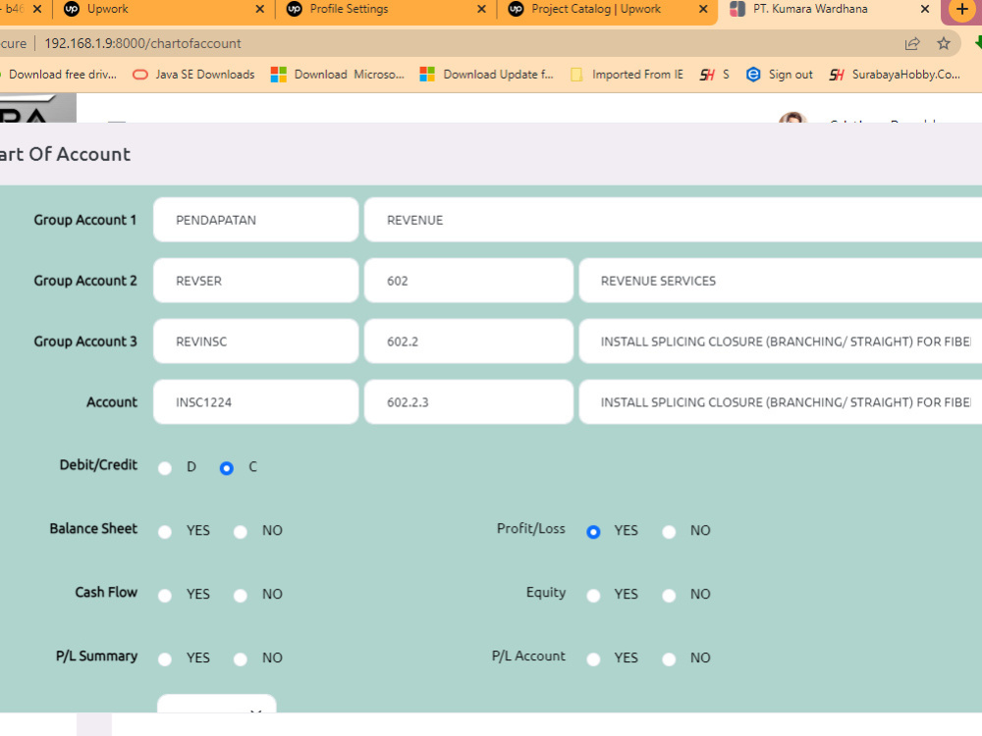982x736 pixels.
Task: Set Balance Sheet to NO
Action: click(x=241, y=532)
